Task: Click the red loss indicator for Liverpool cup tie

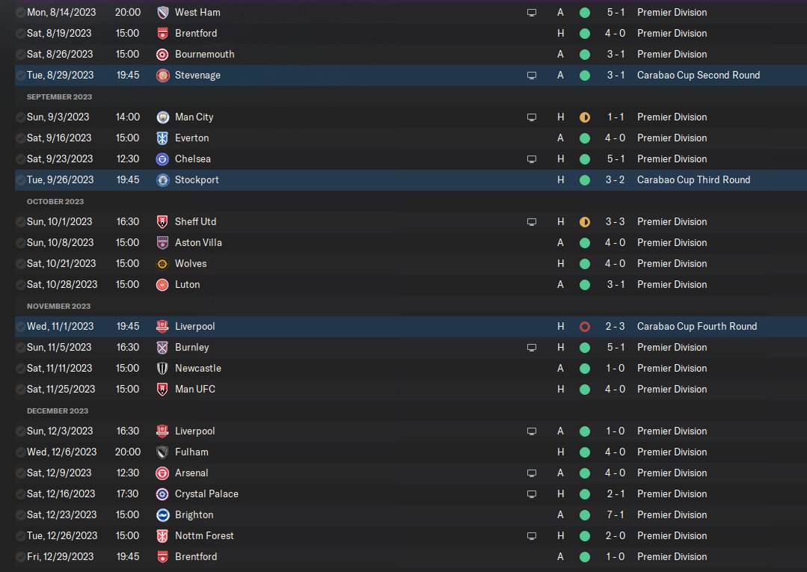Action: 585,327
